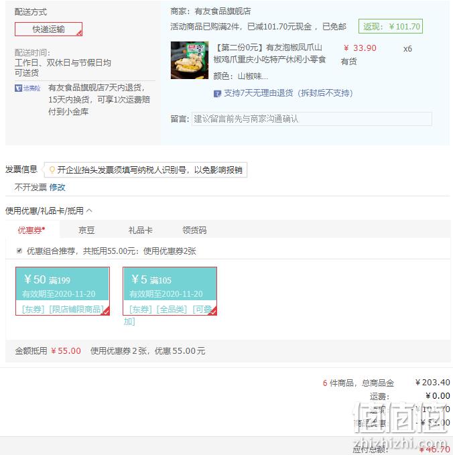Viewport: 453px width, 455px height.
Task: Click the 不开发票 invoice status text
Action: (x=31, y=188)
